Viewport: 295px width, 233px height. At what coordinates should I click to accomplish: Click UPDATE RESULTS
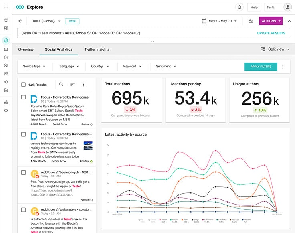tap(271, 33)
